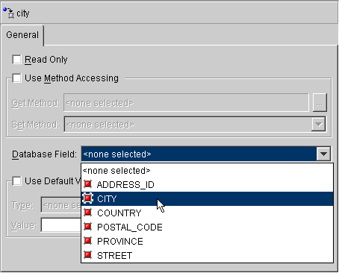Select POSTAL_CODE from the list
This screenshot has height=273, width=339.
tap(207, 227)
